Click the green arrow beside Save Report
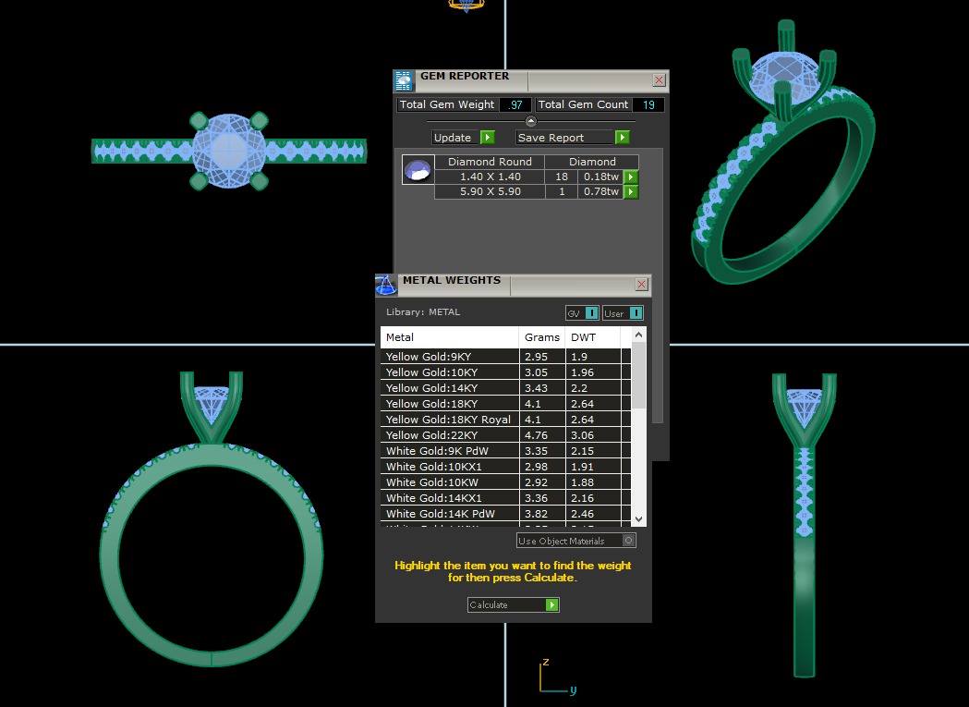Image resolution: width=969 pixels, height=707 pixels. pyautogui.click(x=622, y=138)
